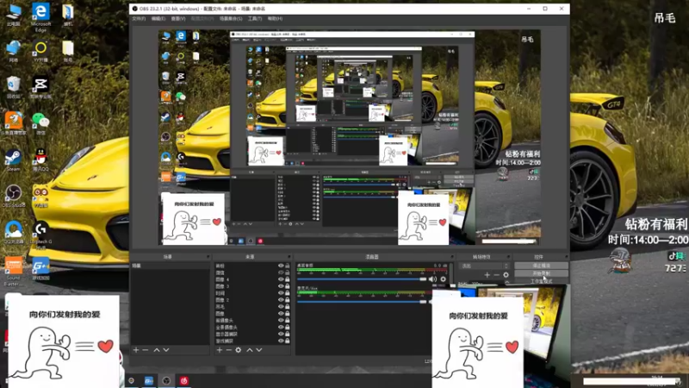The image size is (689, 388).
Task: Select the 场景 entry in the Scenes list
Action: tap(170, 266)
